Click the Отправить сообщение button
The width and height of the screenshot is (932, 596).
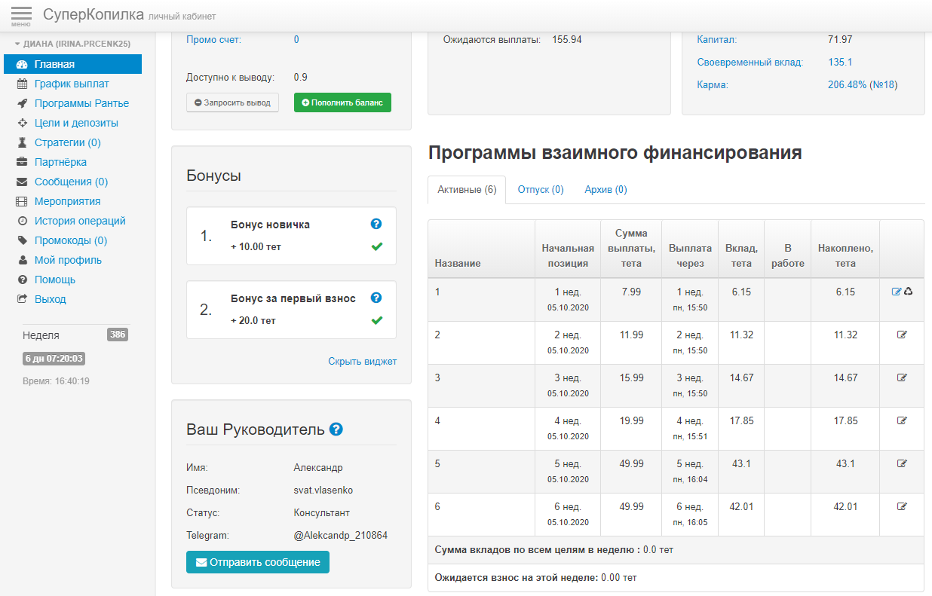257,562
